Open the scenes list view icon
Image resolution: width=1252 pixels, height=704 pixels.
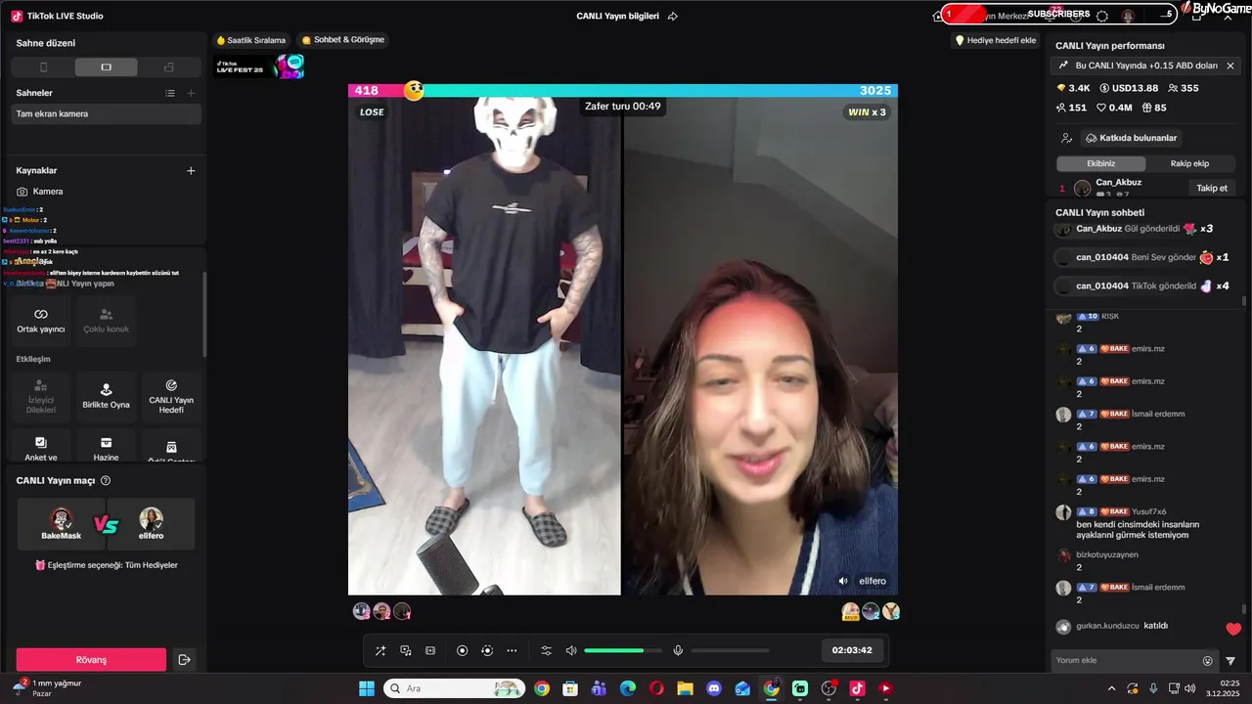(170, 93)
